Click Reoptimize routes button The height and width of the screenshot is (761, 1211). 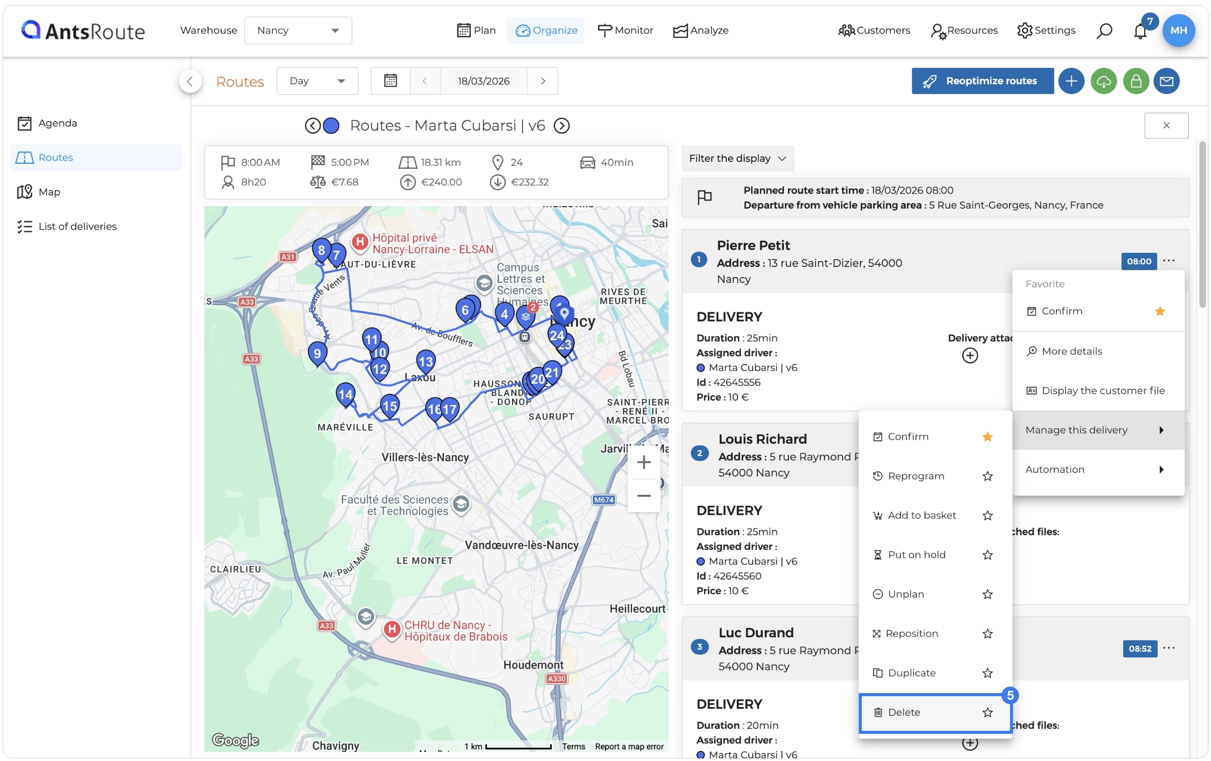[x=982, y=81]
